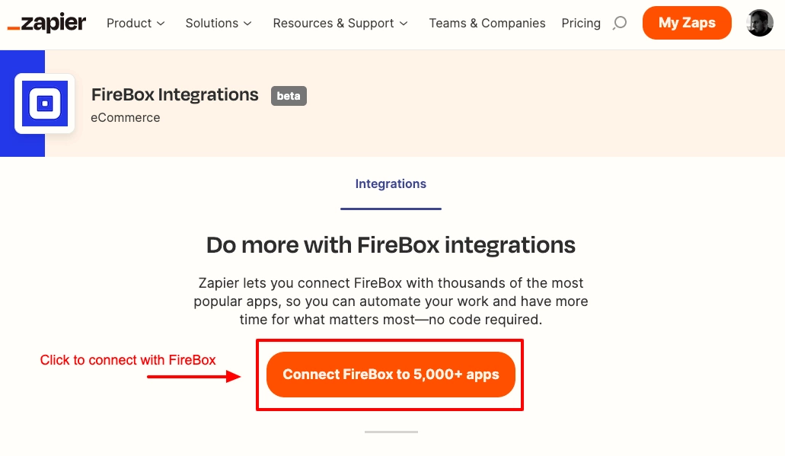Viewport: 785px width, 456px height.
Task: Go to the Pricing page
Action: coord(581,23)
